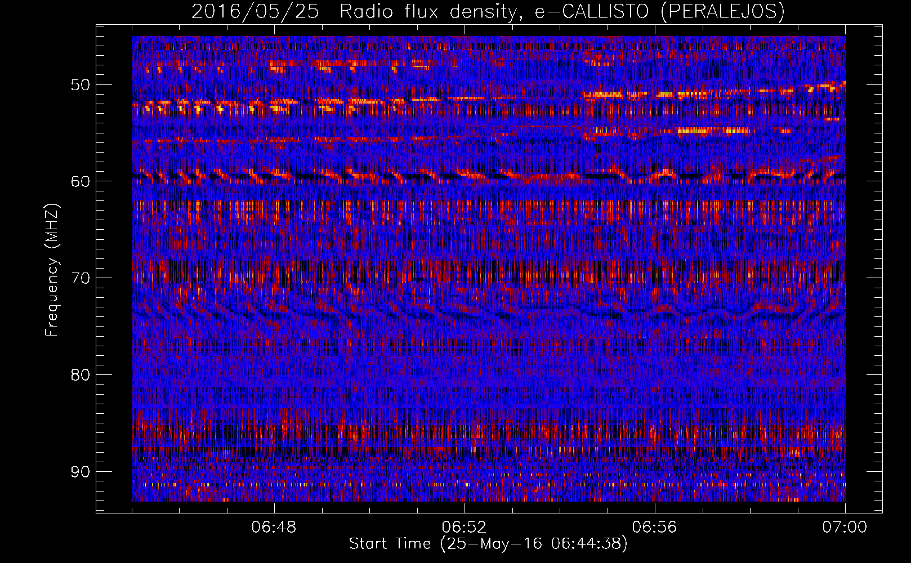The image size is (911, 563).
Task: Click the 06:48 time tick label
Action: coord(274,528)
